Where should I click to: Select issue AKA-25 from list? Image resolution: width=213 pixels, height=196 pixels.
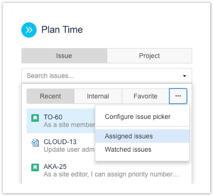tap(107, 170)
